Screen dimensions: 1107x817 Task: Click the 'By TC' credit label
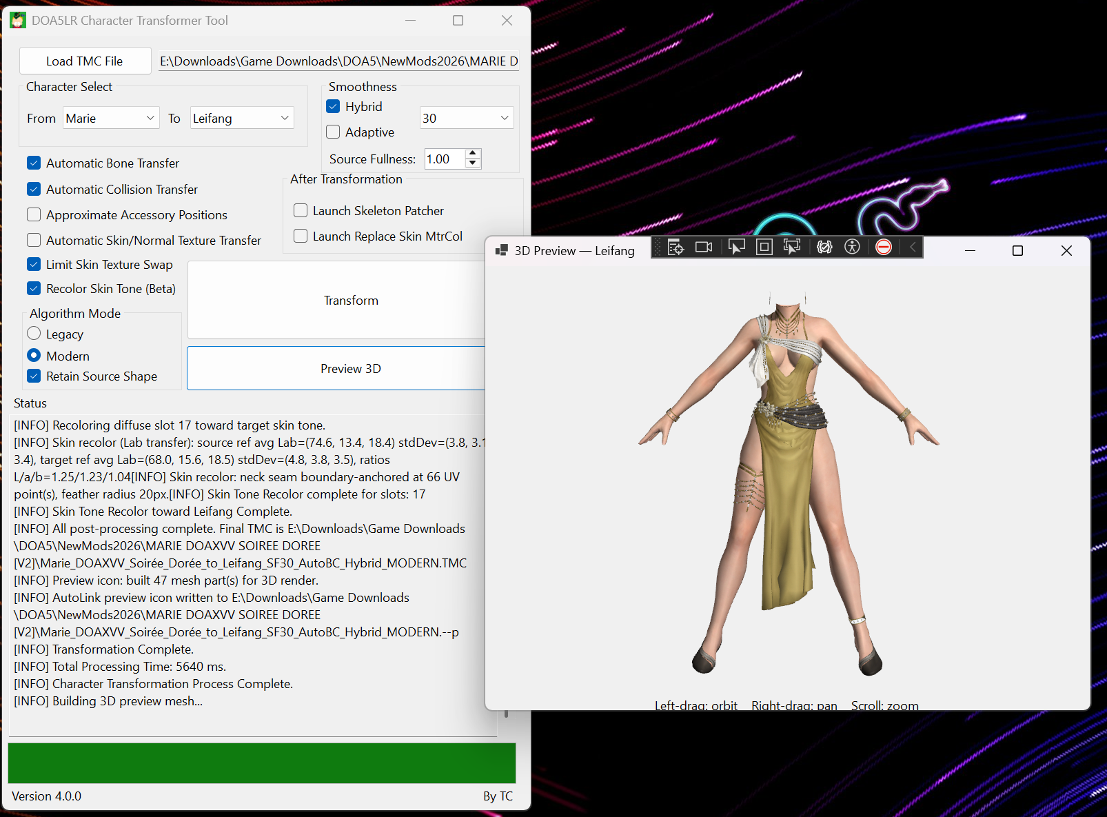coord(498,796)
